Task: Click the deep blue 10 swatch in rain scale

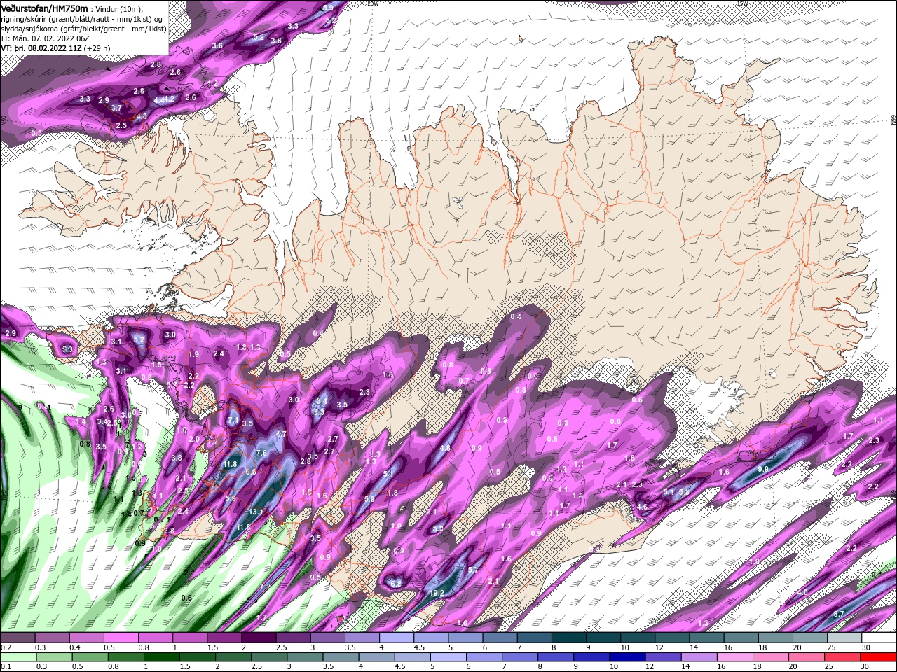Action: [628, 657]
